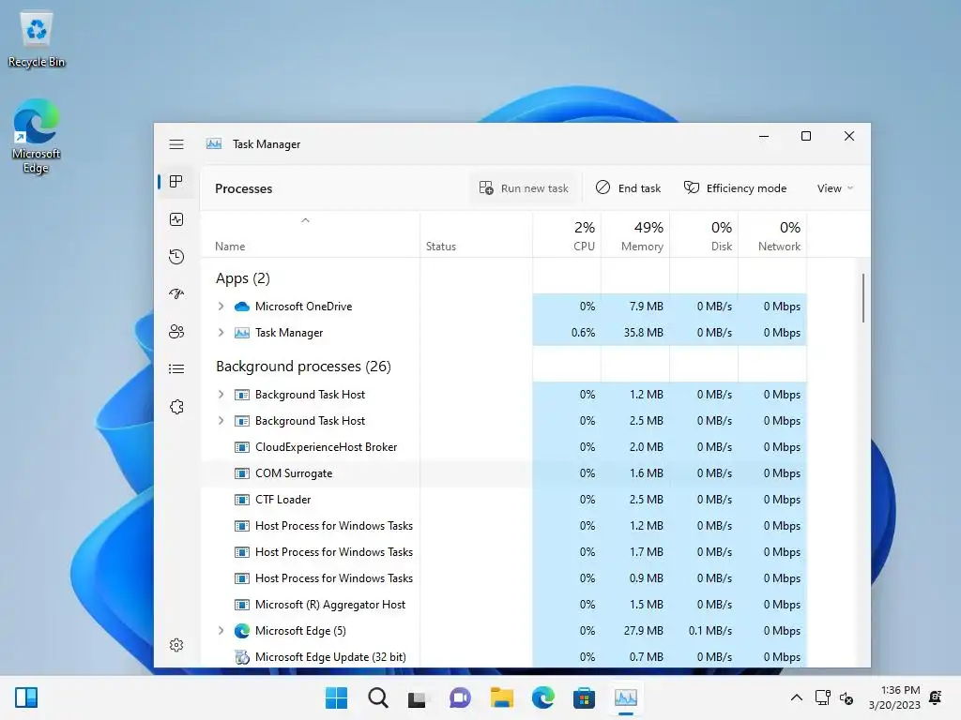Sort by the CPU column header

(x=567, y=235)
